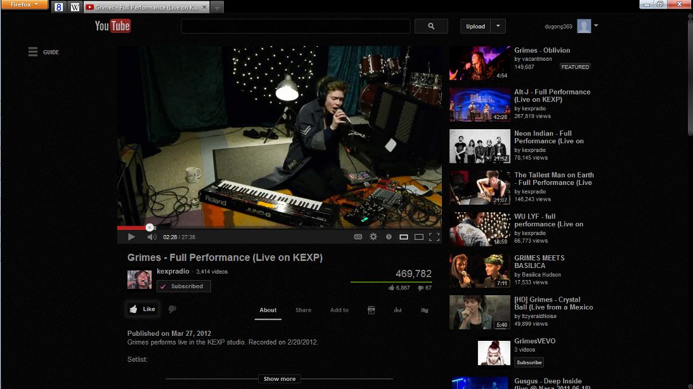Toggle the Subscribed button for kexpradio
The image size is (693, 389).
[x=183, y=286]
